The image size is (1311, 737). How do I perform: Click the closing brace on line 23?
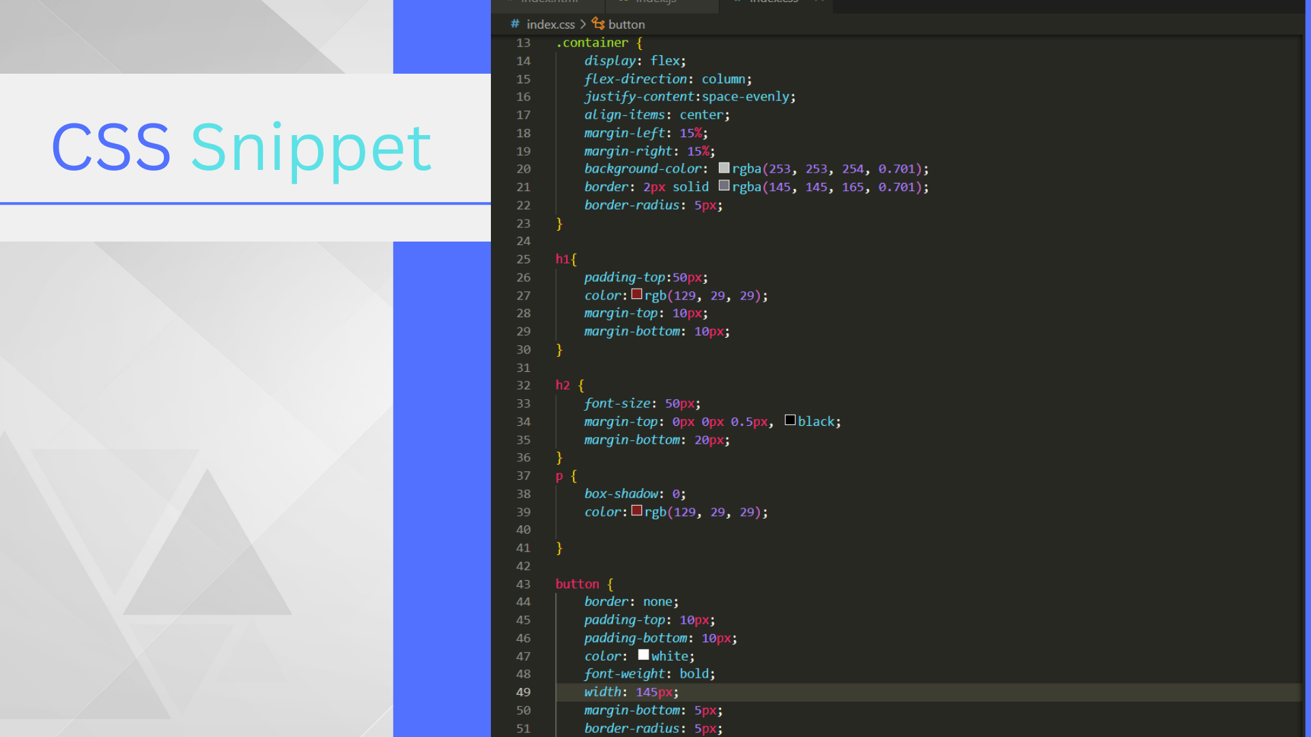coord(559,223)
